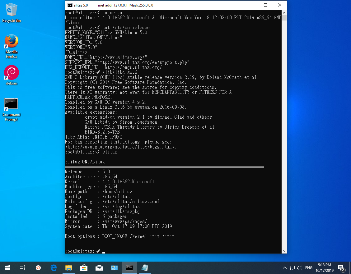Open the Recycle Bin desktop icon
Viewport: 351px width, 274px height.
coord(12,13)
